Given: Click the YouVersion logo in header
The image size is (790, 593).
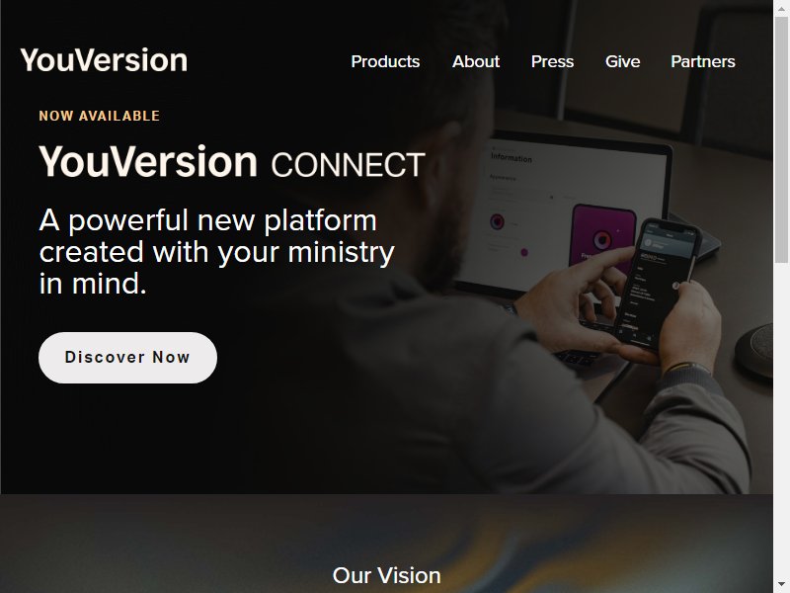Looking at the screenshot, I should pyautogui.click(x=104, y=60).
